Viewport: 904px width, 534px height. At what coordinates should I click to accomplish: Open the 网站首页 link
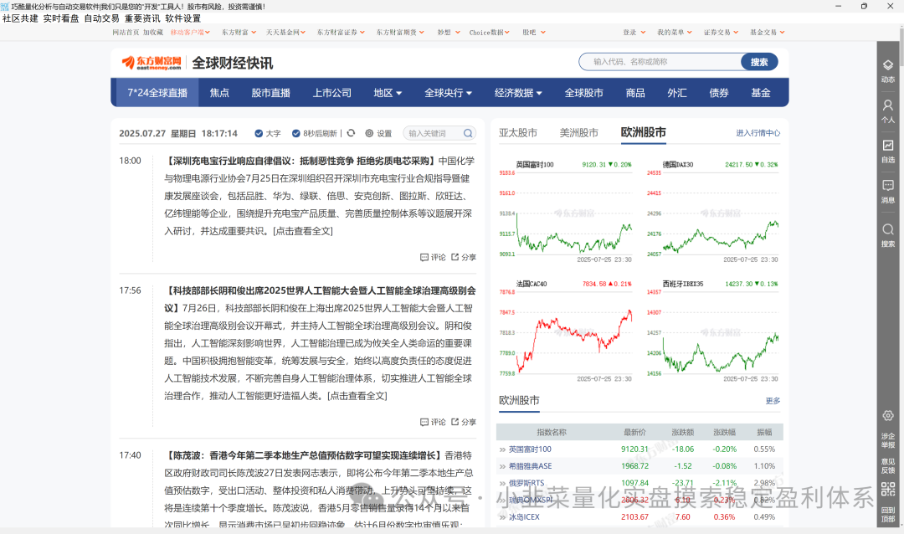coord(126,33)
